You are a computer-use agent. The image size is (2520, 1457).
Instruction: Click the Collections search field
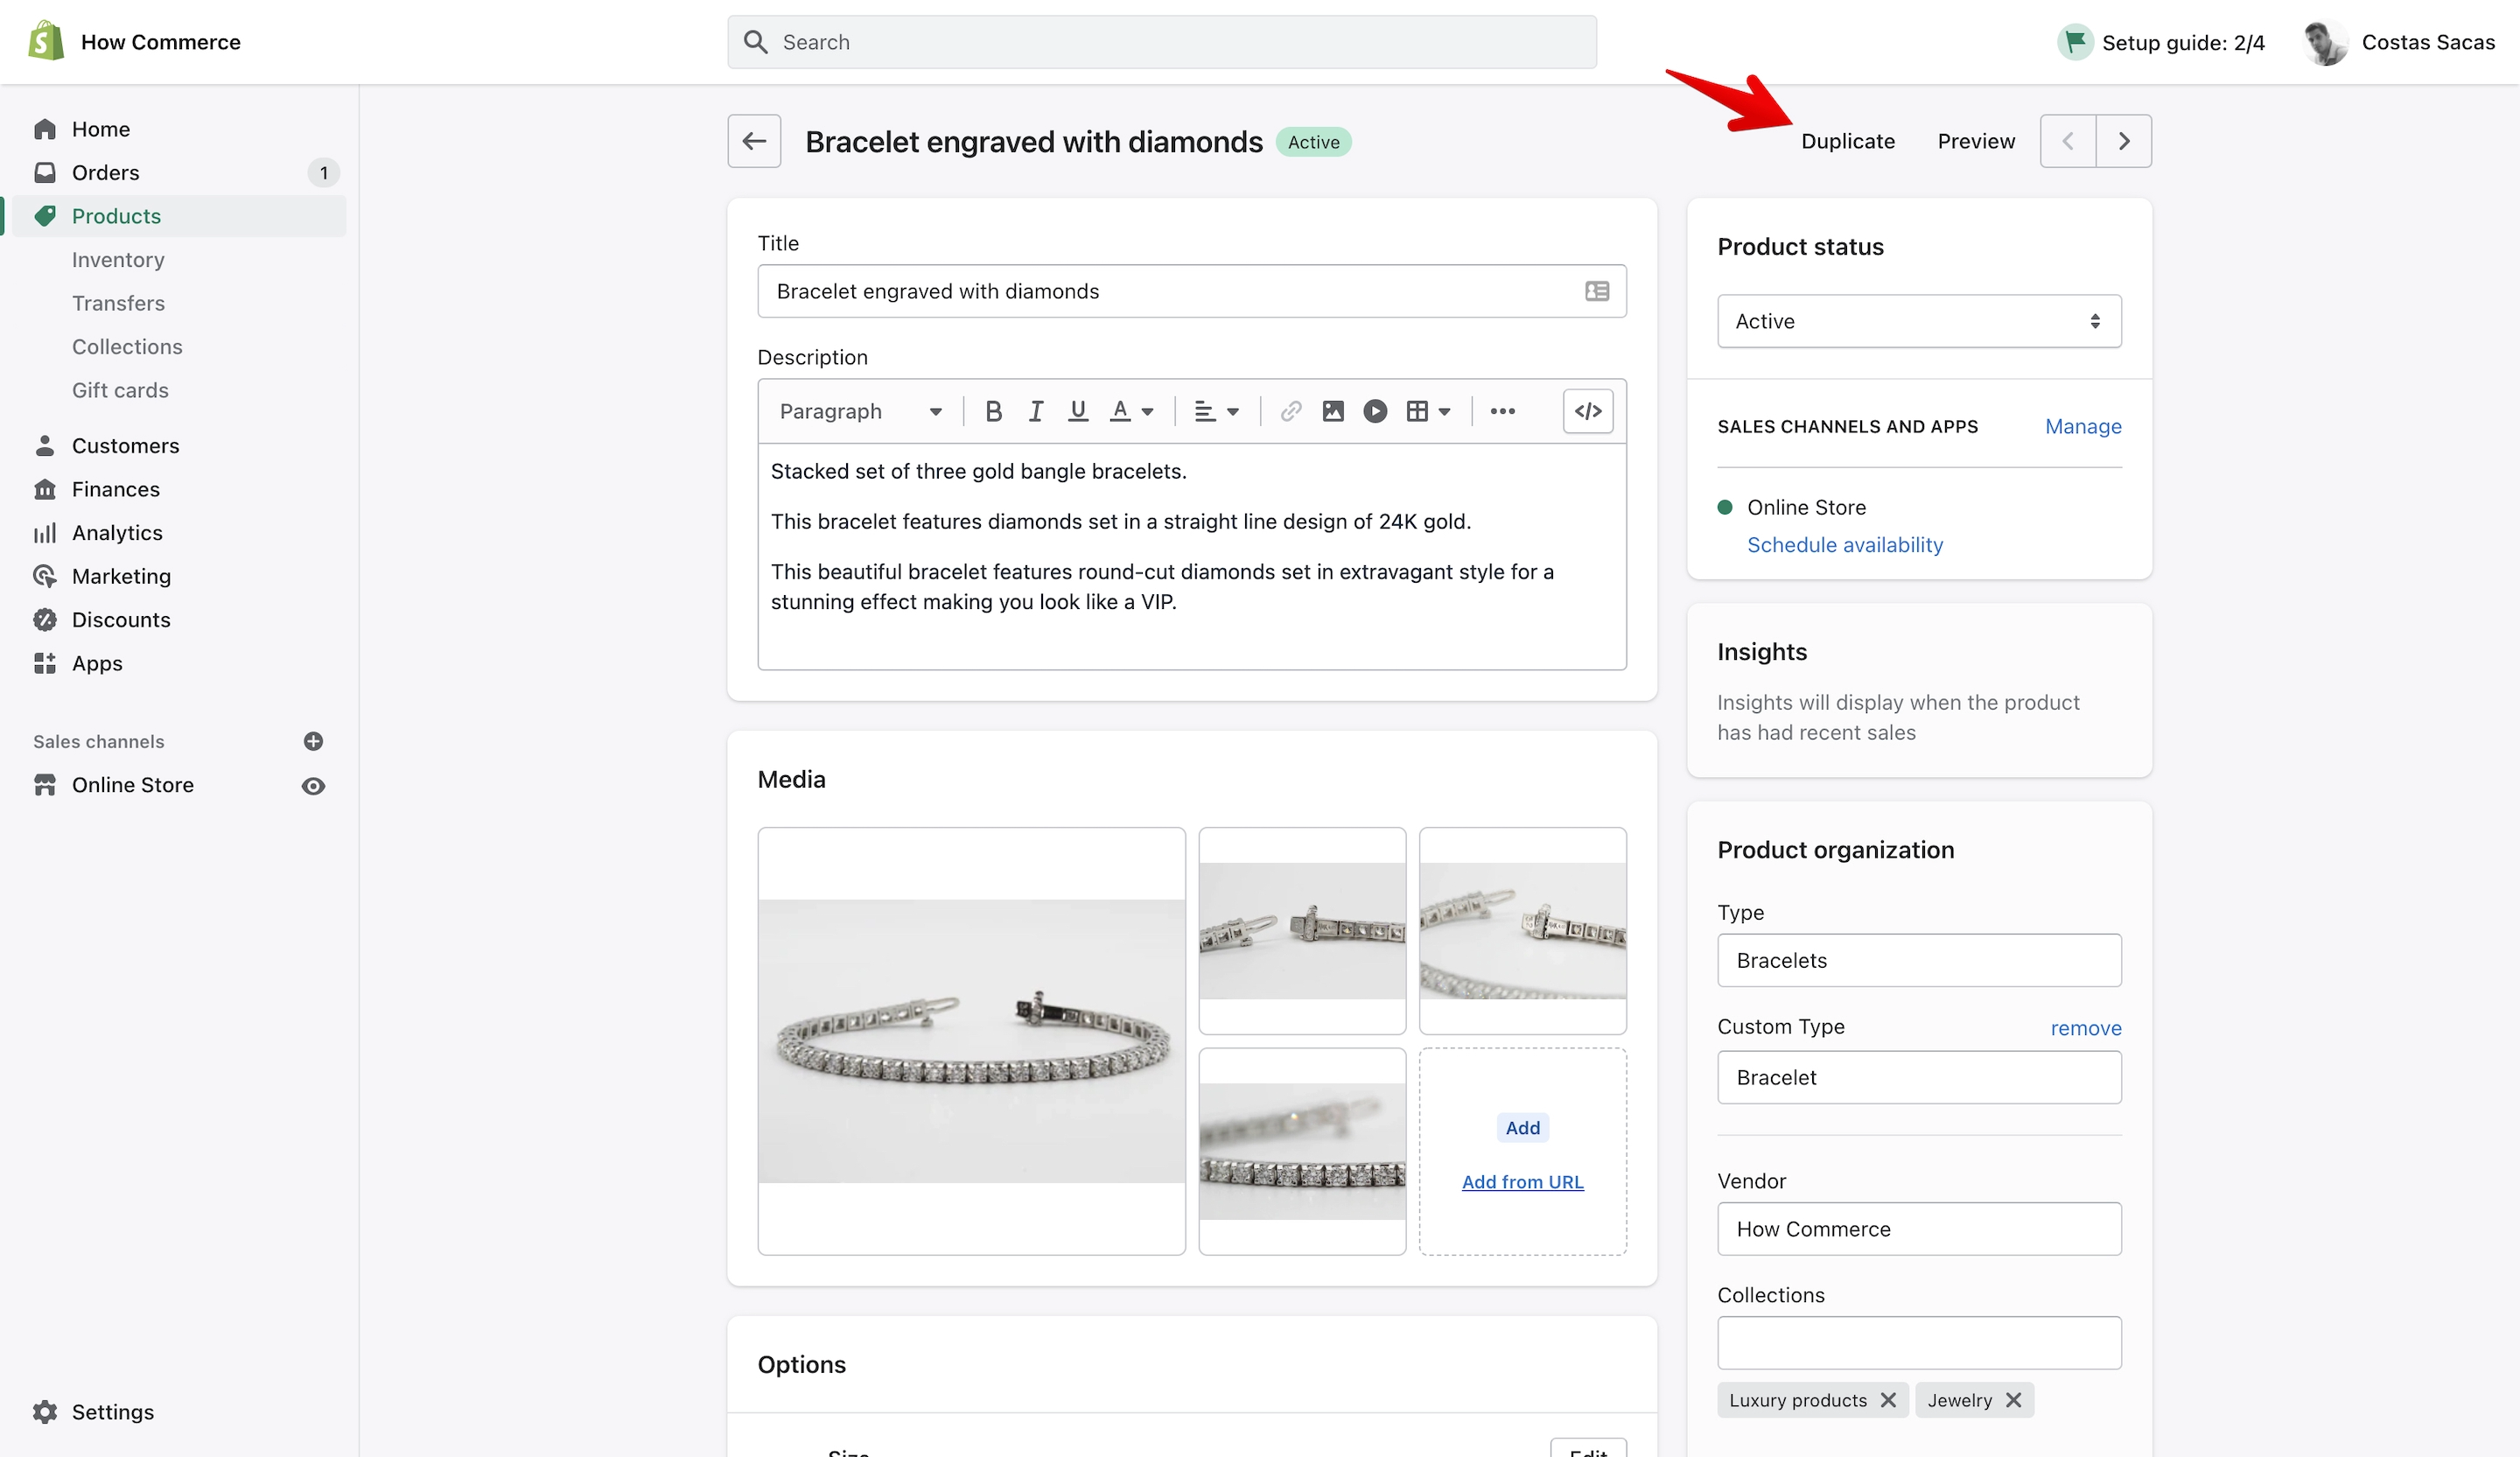click(x=1919, y=1343)
